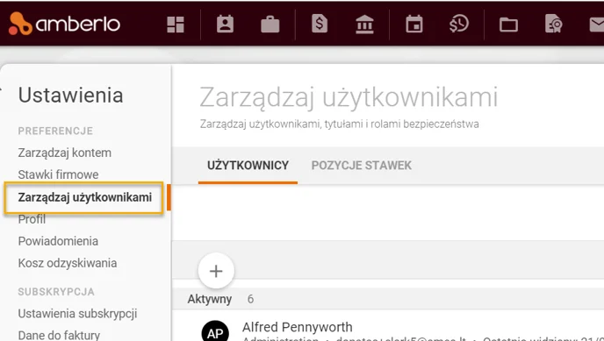604x341 pixels.
Task: Open user Alfred Pennyworth
Action: coord(298,327)
